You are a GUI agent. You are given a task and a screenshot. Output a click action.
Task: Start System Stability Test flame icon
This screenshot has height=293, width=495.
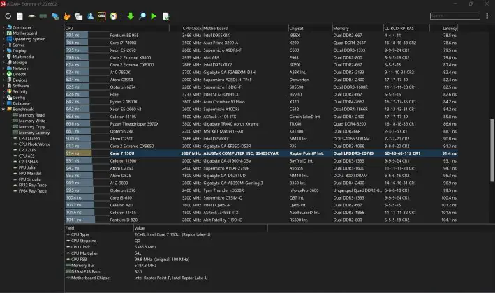[x=67, y=16]
